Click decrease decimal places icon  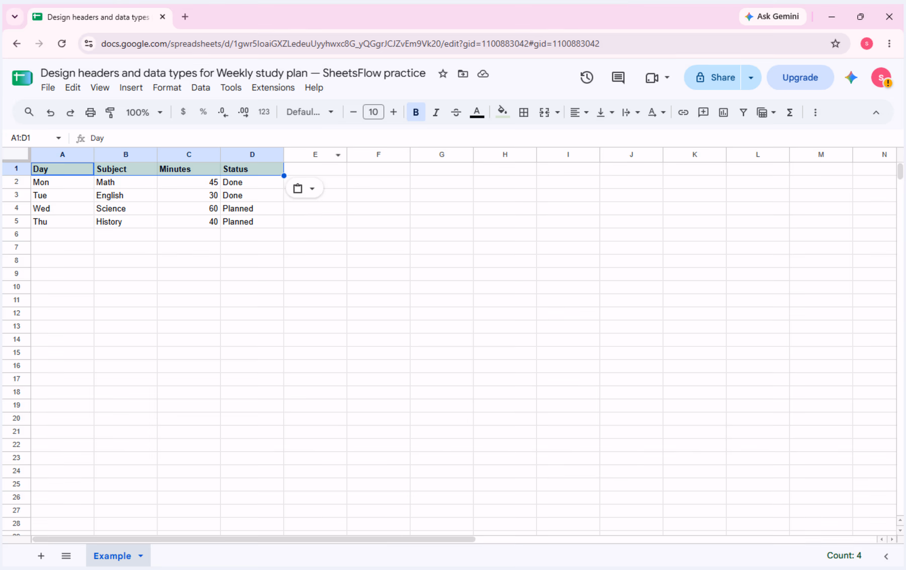coord(223,112)
